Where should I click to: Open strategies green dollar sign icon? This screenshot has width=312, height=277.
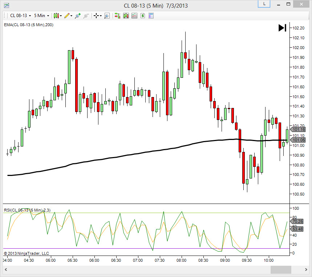click(x=143, y=16)
